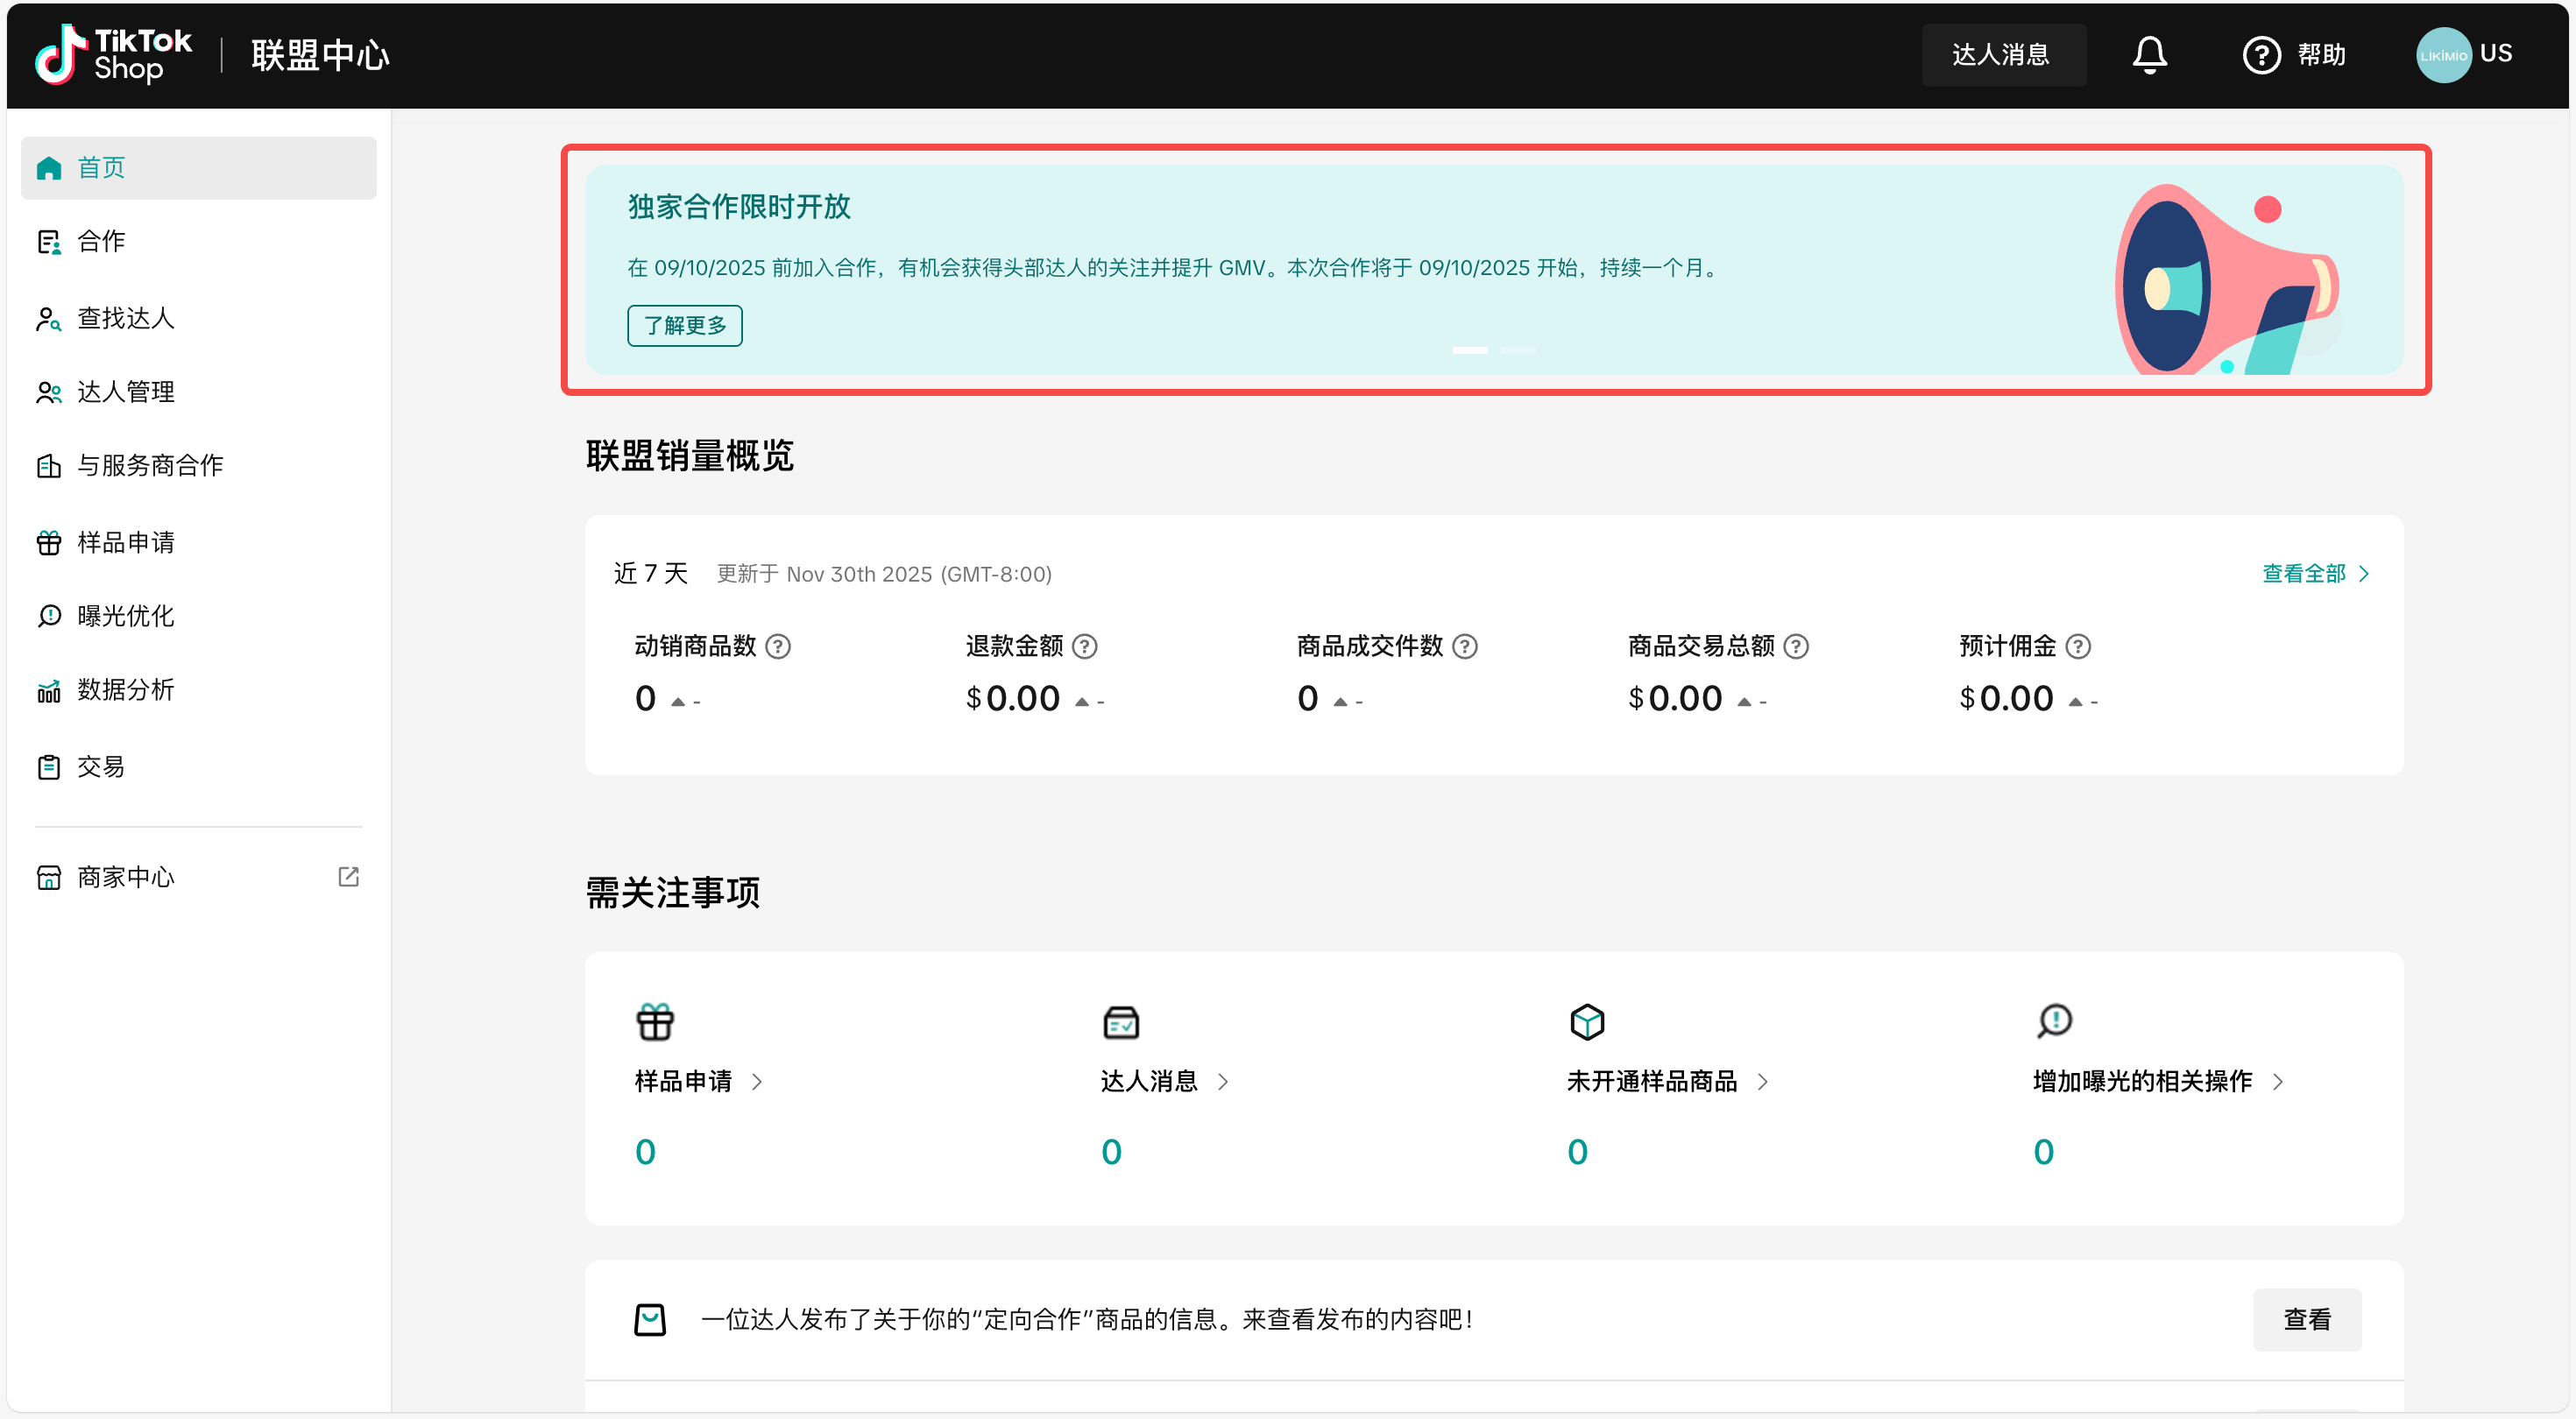Select first banner slide indicator

point(1469,350)
